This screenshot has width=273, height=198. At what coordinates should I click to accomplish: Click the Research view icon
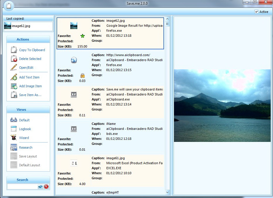point(14,147)
